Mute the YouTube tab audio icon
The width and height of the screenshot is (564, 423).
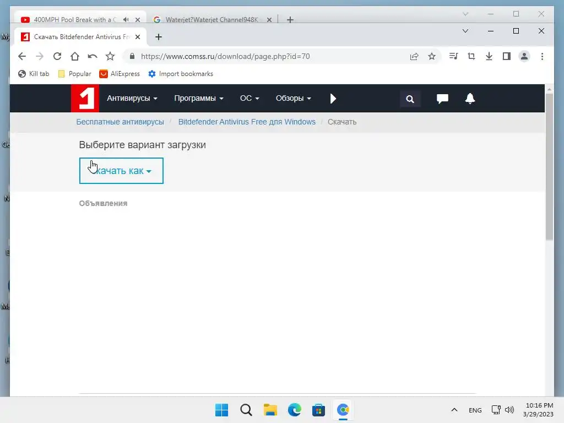(126, 19)
